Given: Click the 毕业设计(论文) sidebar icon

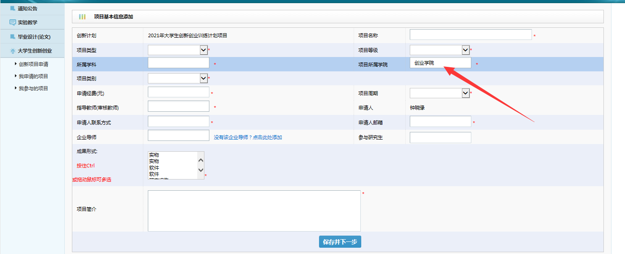Looking at the screenshot, I should coord(13,37).
